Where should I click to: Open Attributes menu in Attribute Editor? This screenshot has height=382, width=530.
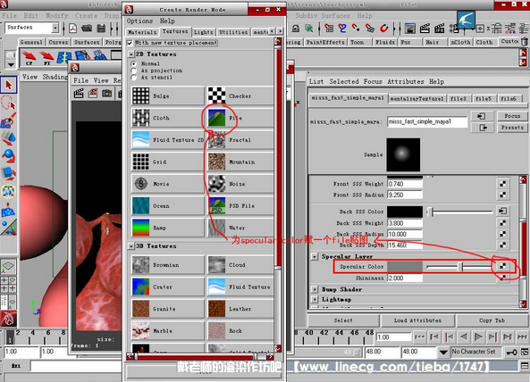[x=406, y=81]
